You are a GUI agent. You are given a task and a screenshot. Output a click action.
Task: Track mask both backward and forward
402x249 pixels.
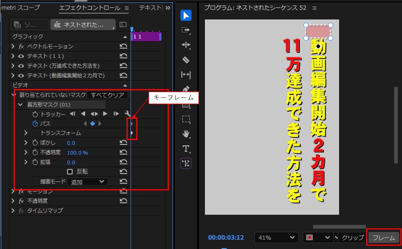(94, 114)
